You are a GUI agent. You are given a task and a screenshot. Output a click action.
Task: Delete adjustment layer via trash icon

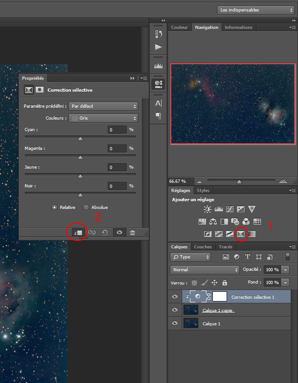tap(133, 233)
